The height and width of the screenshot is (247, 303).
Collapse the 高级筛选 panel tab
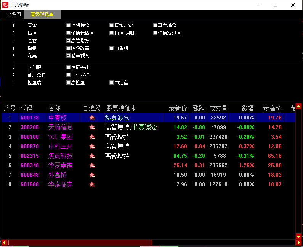coord(42,14)
